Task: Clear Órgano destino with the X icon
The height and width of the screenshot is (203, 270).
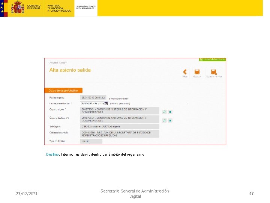Action: pyautogui.click(x=170, y=120)
